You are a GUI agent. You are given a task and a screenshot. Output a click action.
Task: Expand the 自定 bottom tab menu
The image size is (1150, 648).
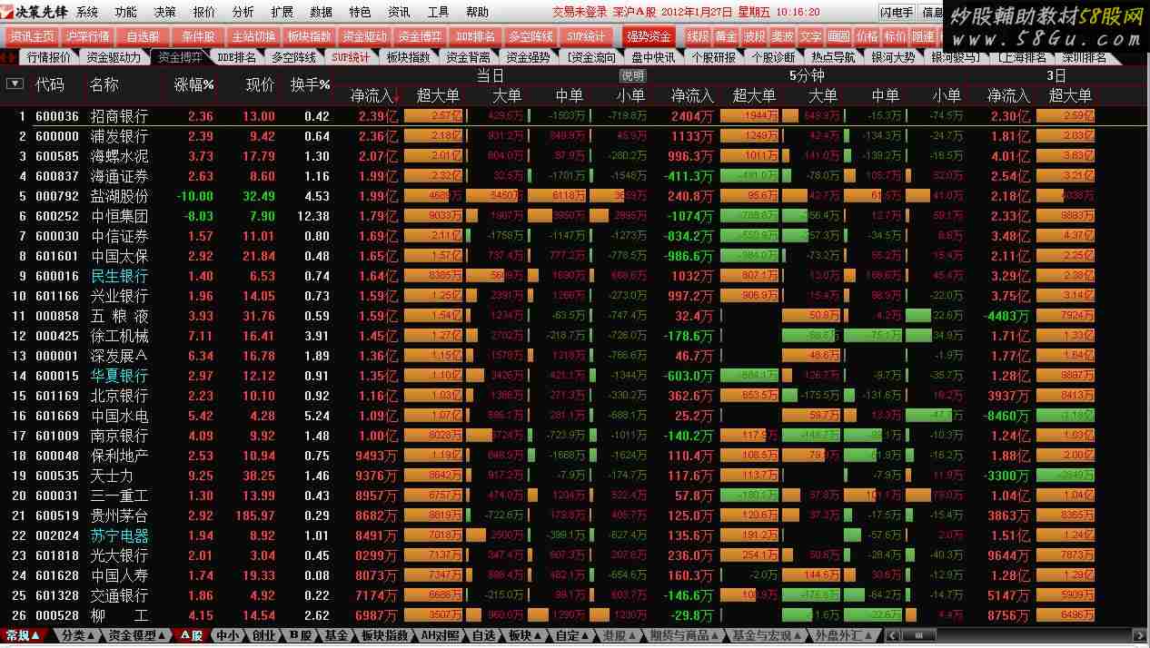point(571,636)
